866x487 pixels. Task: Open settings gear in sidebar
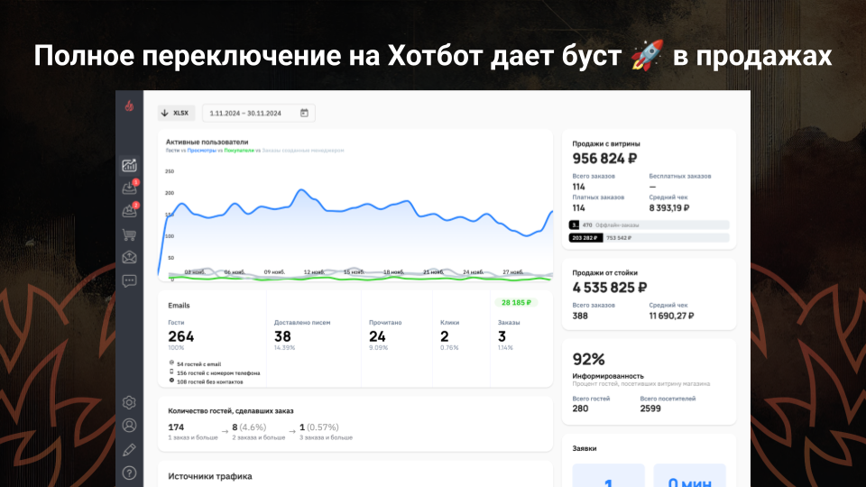[129, 402]
